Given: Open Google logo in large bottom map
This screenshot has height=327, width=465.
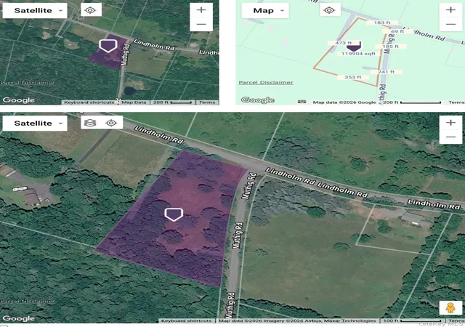Looking at the screenshot, I should tap(18, 318).
